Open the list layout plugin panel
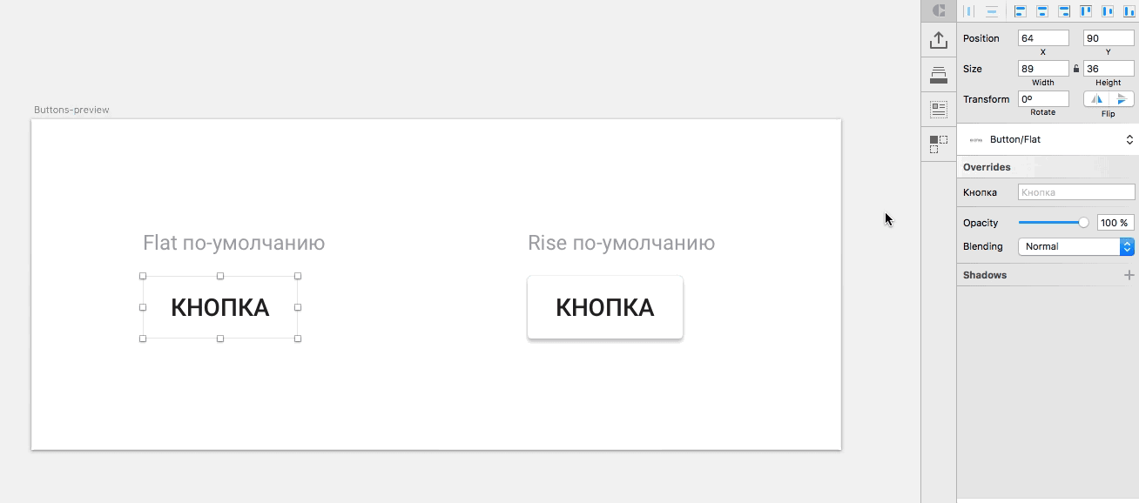The height and width of the screenshot is (503, 1139). pyautogui.click(x=938, y=109)
